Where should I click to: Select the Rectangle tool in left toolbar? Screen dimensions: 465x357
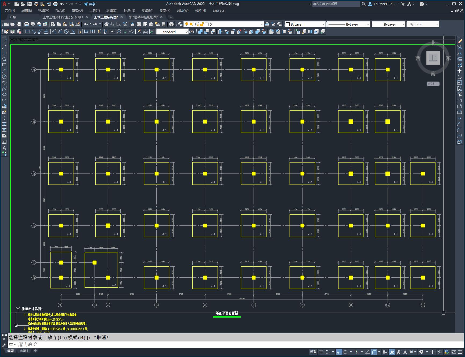pos(4,65)
